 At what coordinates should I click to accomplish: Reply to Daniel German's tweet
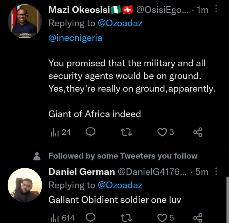click(91, 218)
